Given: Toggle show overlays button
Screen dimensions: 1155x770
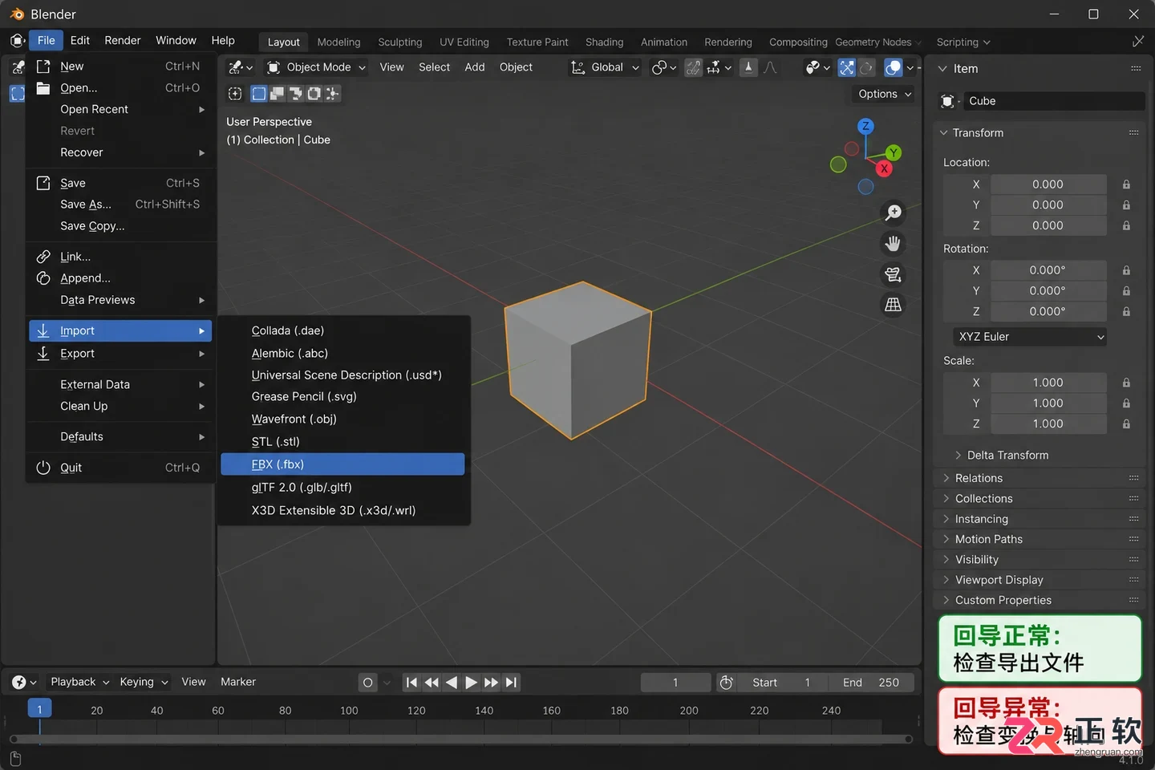Looking at the screenshot, I should pos(893,67).
